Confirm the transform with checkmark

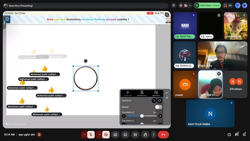click(167, 92)
